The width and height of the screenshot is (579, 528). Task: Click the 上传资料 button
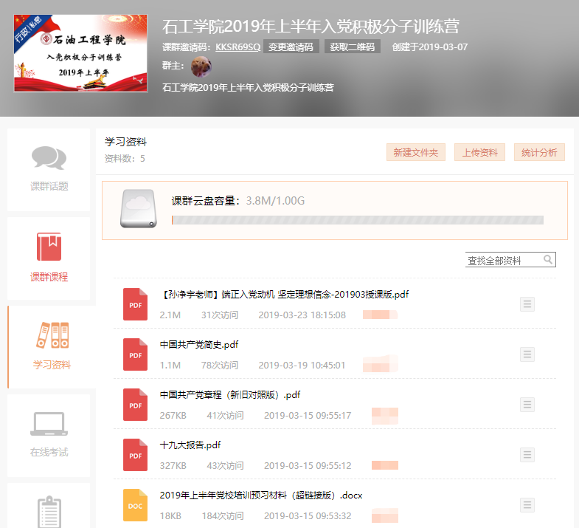(x=479, y=152)
